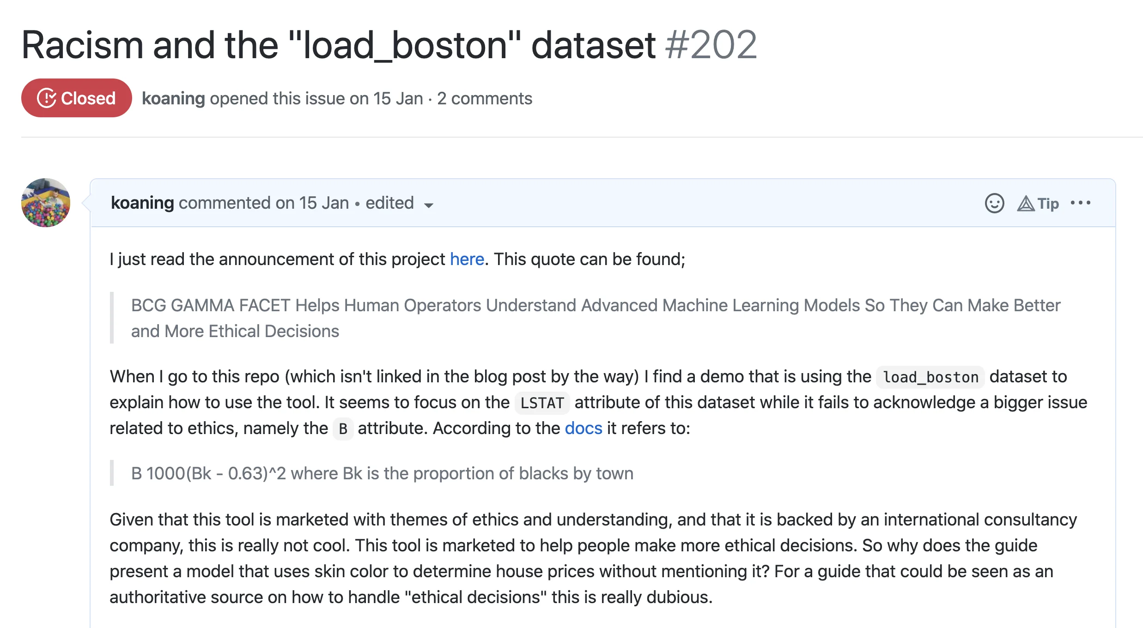The width and height of the screenshot is (1143, 628).
Task: Open the three-dot comment options menu
Action: coord(1081,203)
